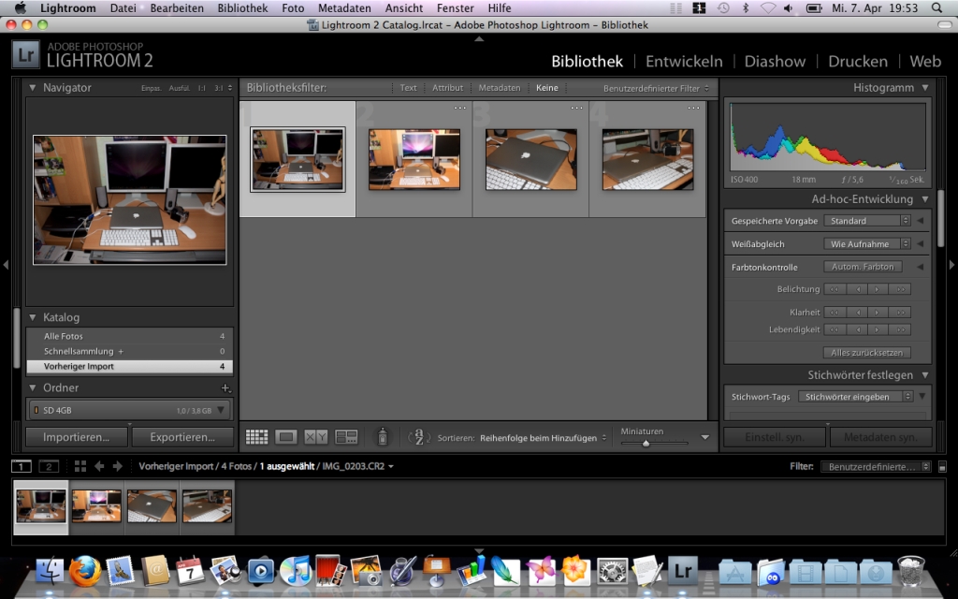Click the Lightroom Lr icon in the Dock
This screenshot has width=958, height=599.
[682, 571]
